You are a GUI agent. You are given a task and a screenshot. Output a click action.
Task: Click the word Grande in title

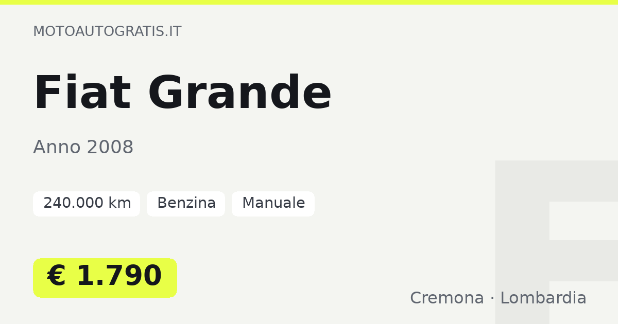click(240, 93)
